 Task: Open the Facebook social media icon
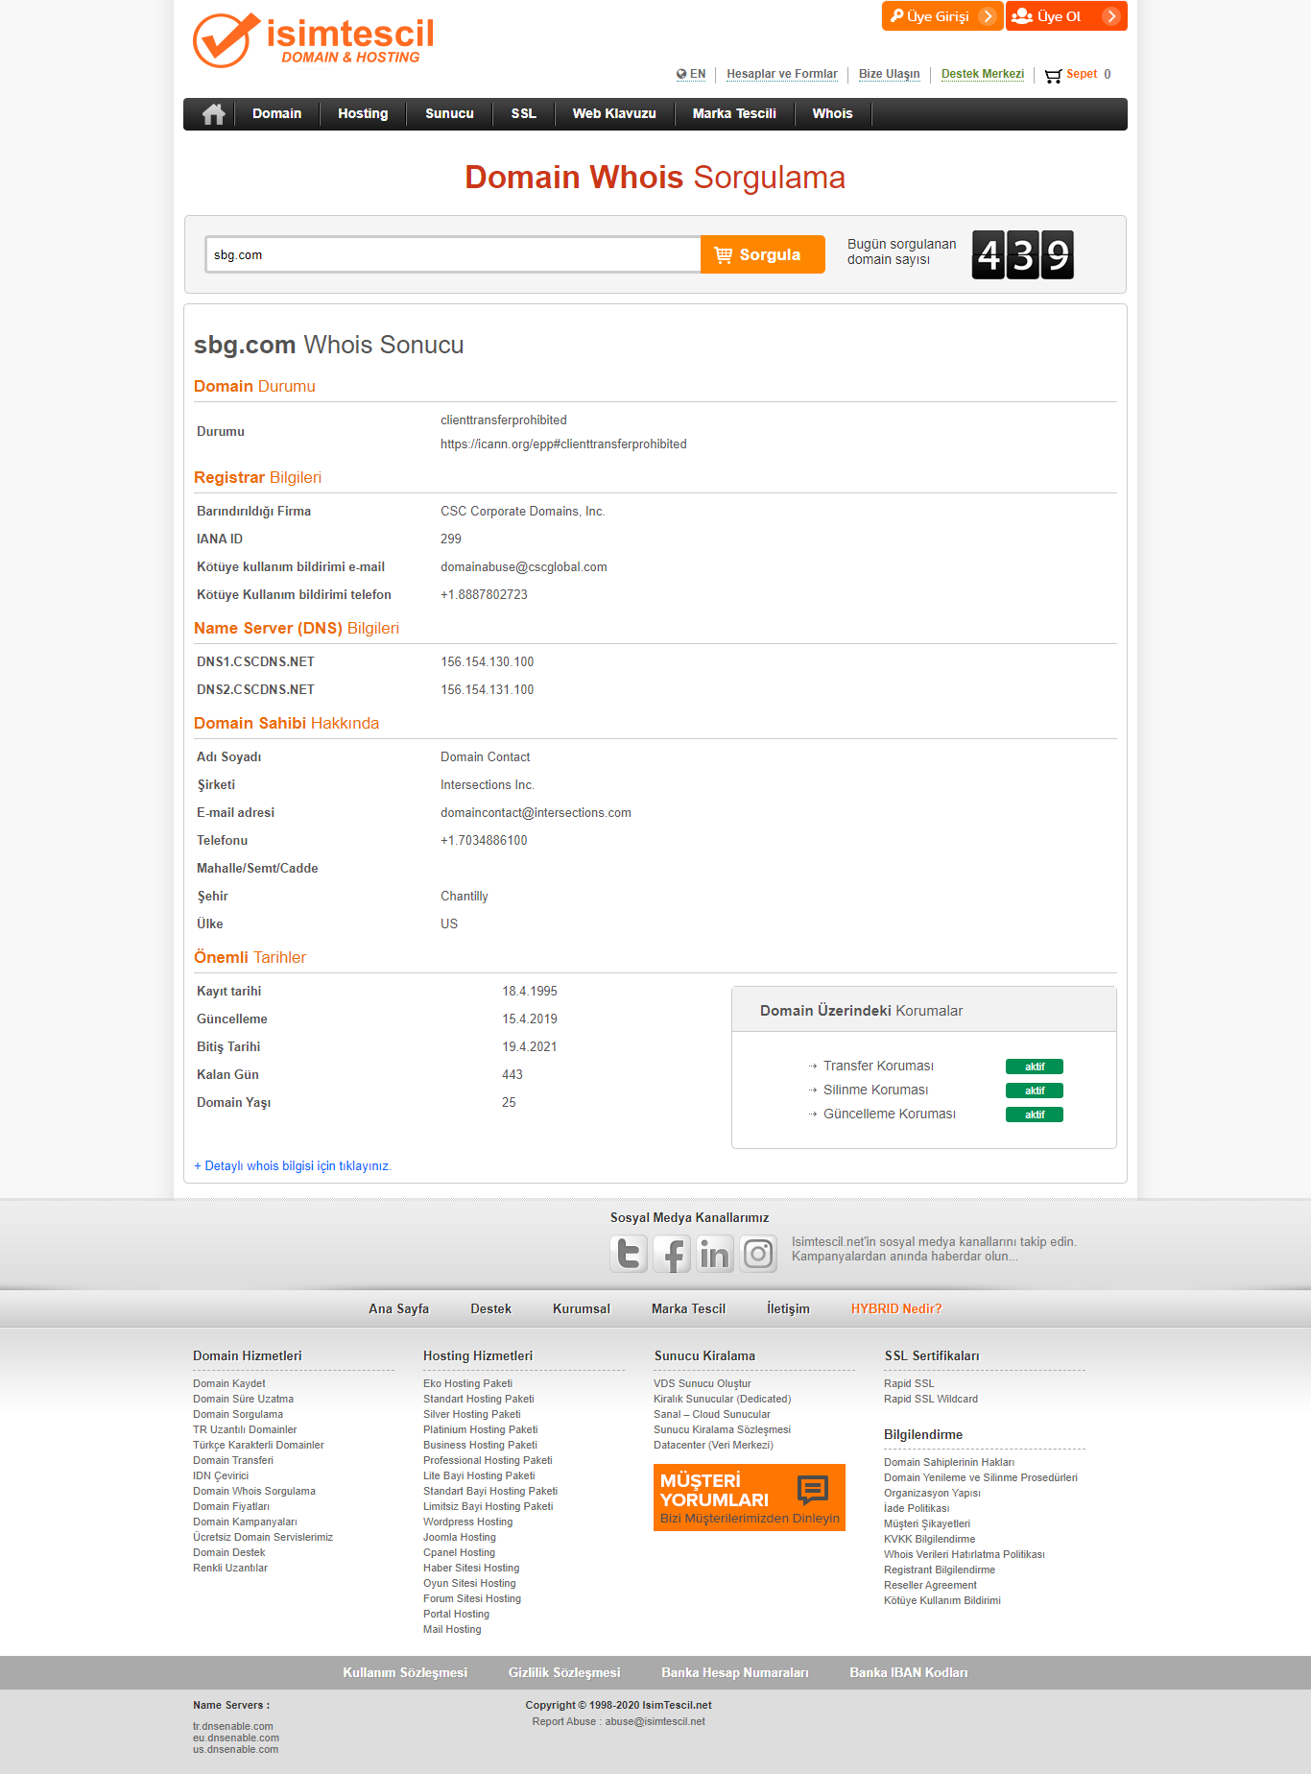672,1254
